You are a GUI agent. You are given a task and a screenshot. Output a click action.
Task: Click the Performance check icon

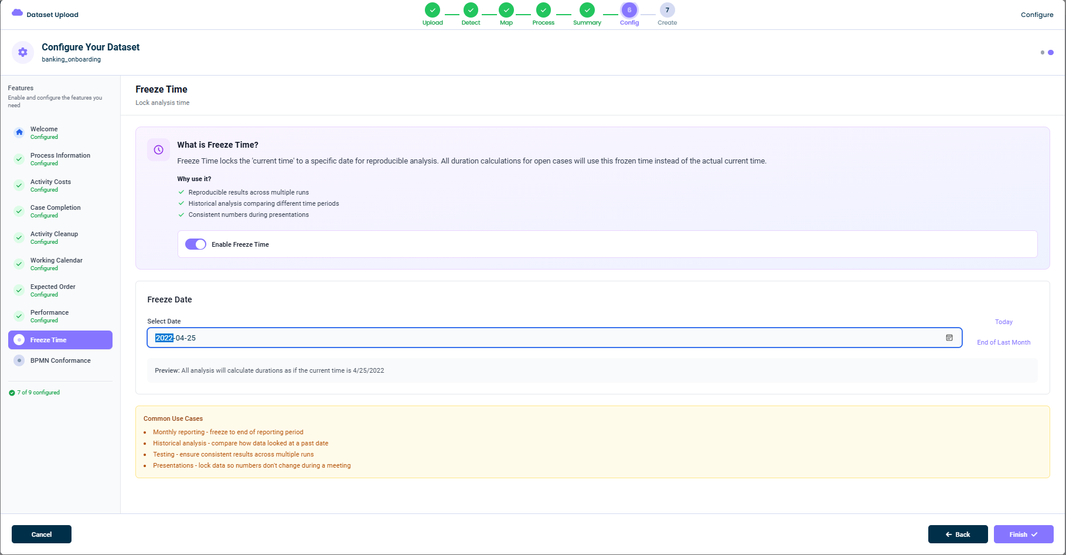click(x=19, y=316)
